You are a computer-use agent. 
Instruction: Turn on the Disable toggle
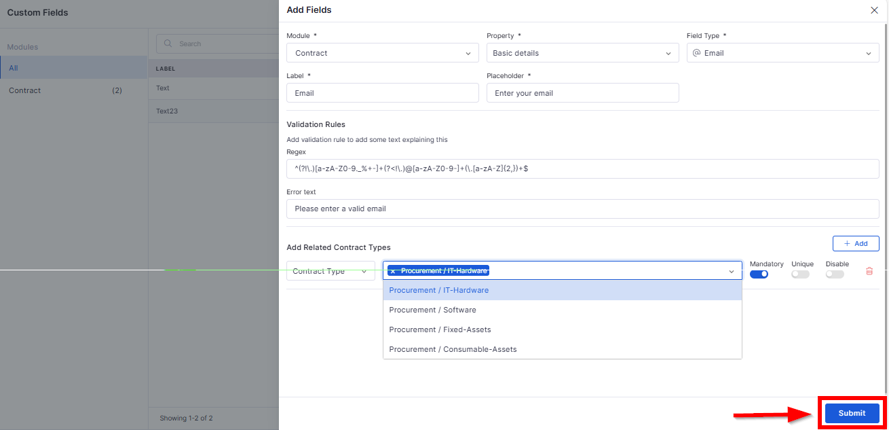pos(835,274)
